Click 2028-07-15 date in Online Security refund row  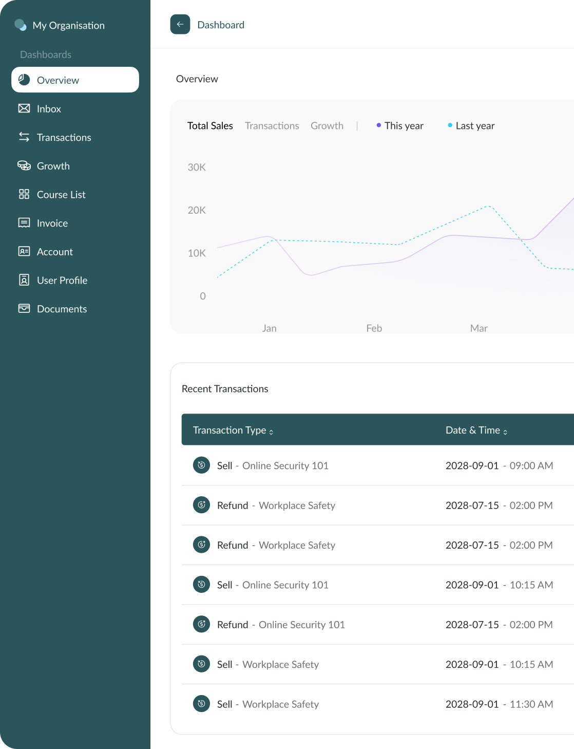pyautogui.click(x=472, y=625)
